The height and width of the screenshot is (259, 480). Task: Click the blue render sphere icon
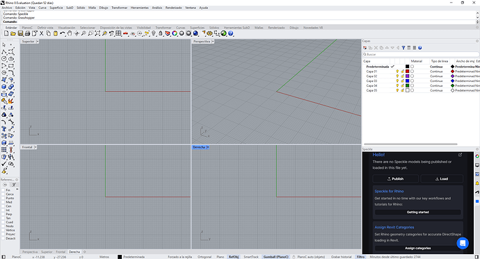[x=195, y=33]
